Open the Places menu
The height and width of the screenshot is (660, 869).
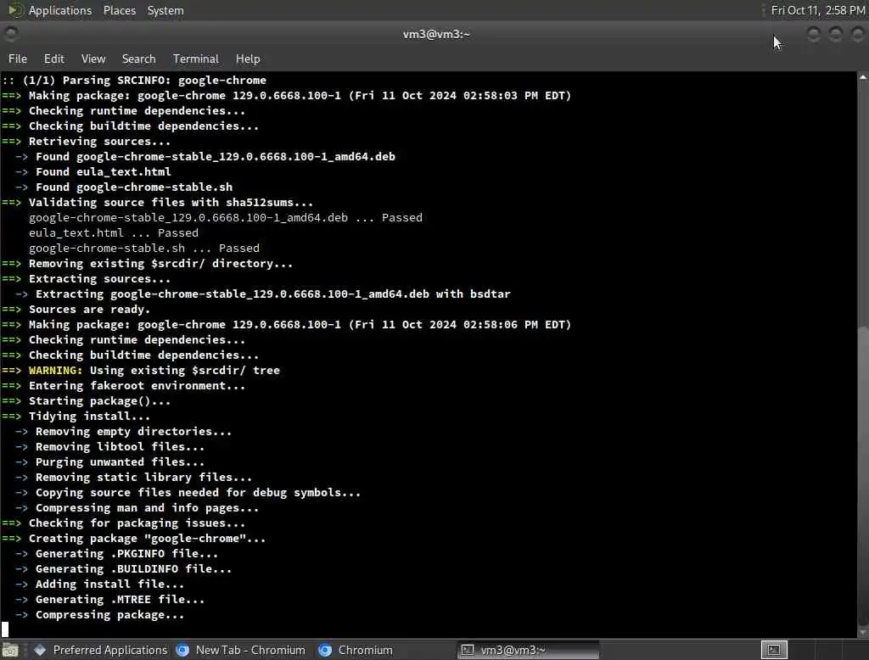(119, 10)
